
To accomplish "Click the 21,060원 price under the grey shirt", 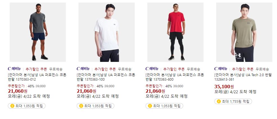I will [x=18, y=91].
